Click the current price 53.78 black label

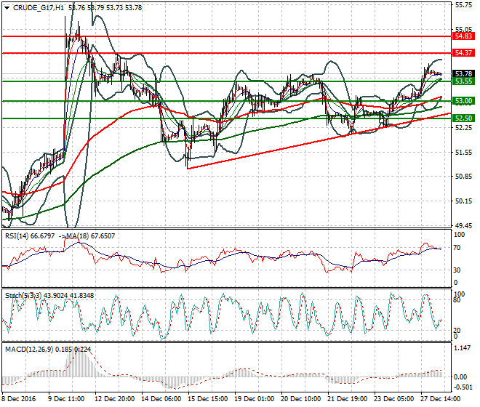tap(463, 73)
